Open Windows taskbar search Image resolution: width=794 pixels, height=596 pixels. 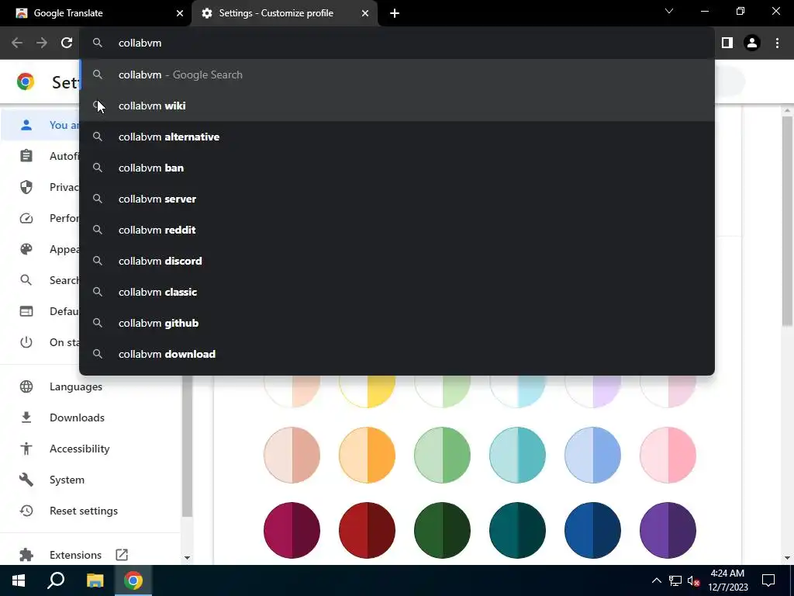click(x=56, y=580)
